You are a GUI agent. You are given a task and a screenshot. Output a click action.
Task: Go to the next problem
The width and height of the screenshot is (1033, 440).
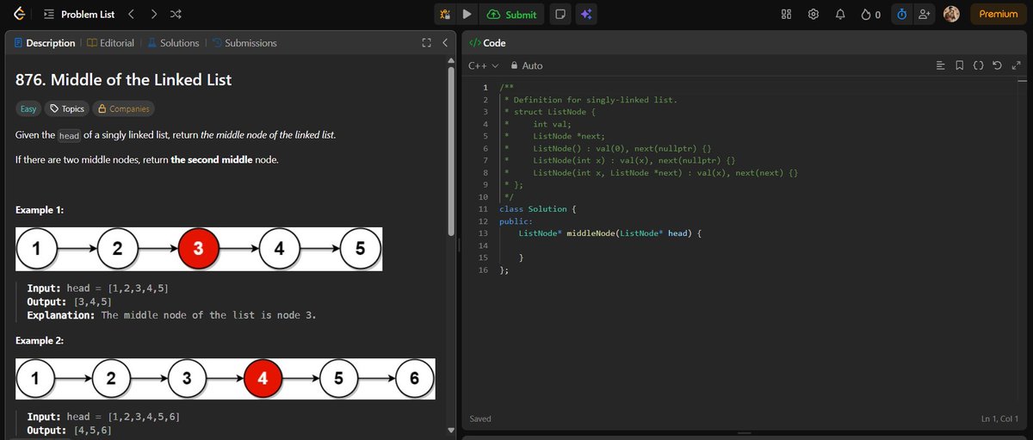click(153, 14)
